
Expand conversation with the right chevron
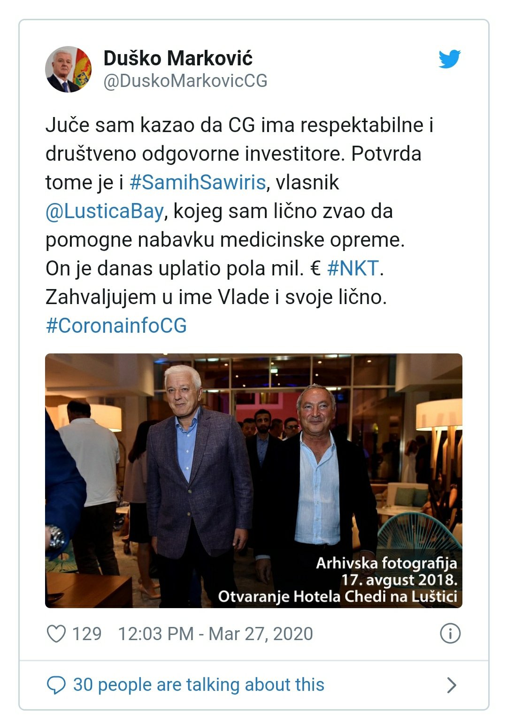click(x=452, y=685)
